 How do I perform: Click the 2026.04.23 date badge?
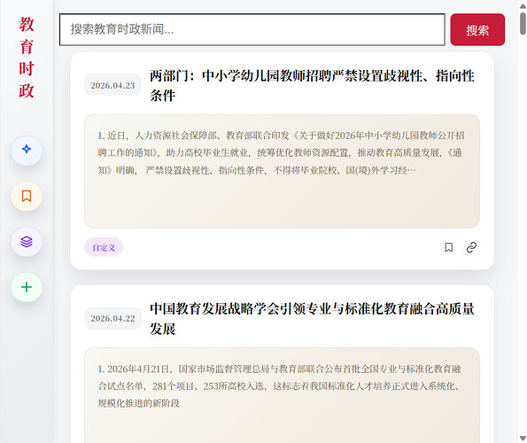click(x=112, y=85)
